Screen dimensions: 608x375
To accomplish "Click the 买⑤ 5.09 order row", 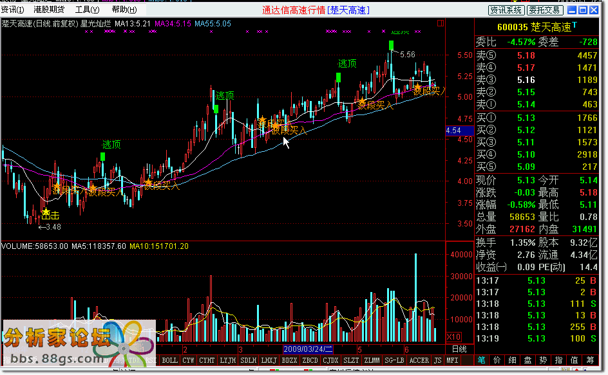I will pos(537,167).
